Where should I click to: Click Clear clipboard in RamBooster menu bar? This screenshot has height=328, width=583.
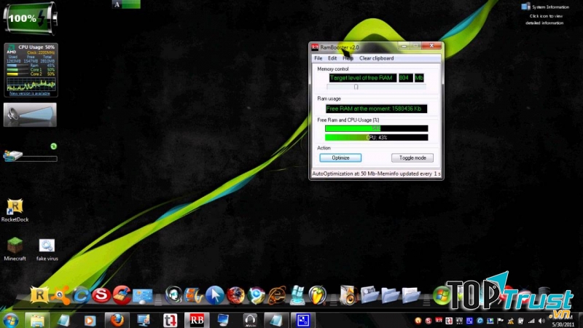pos(376,58)
